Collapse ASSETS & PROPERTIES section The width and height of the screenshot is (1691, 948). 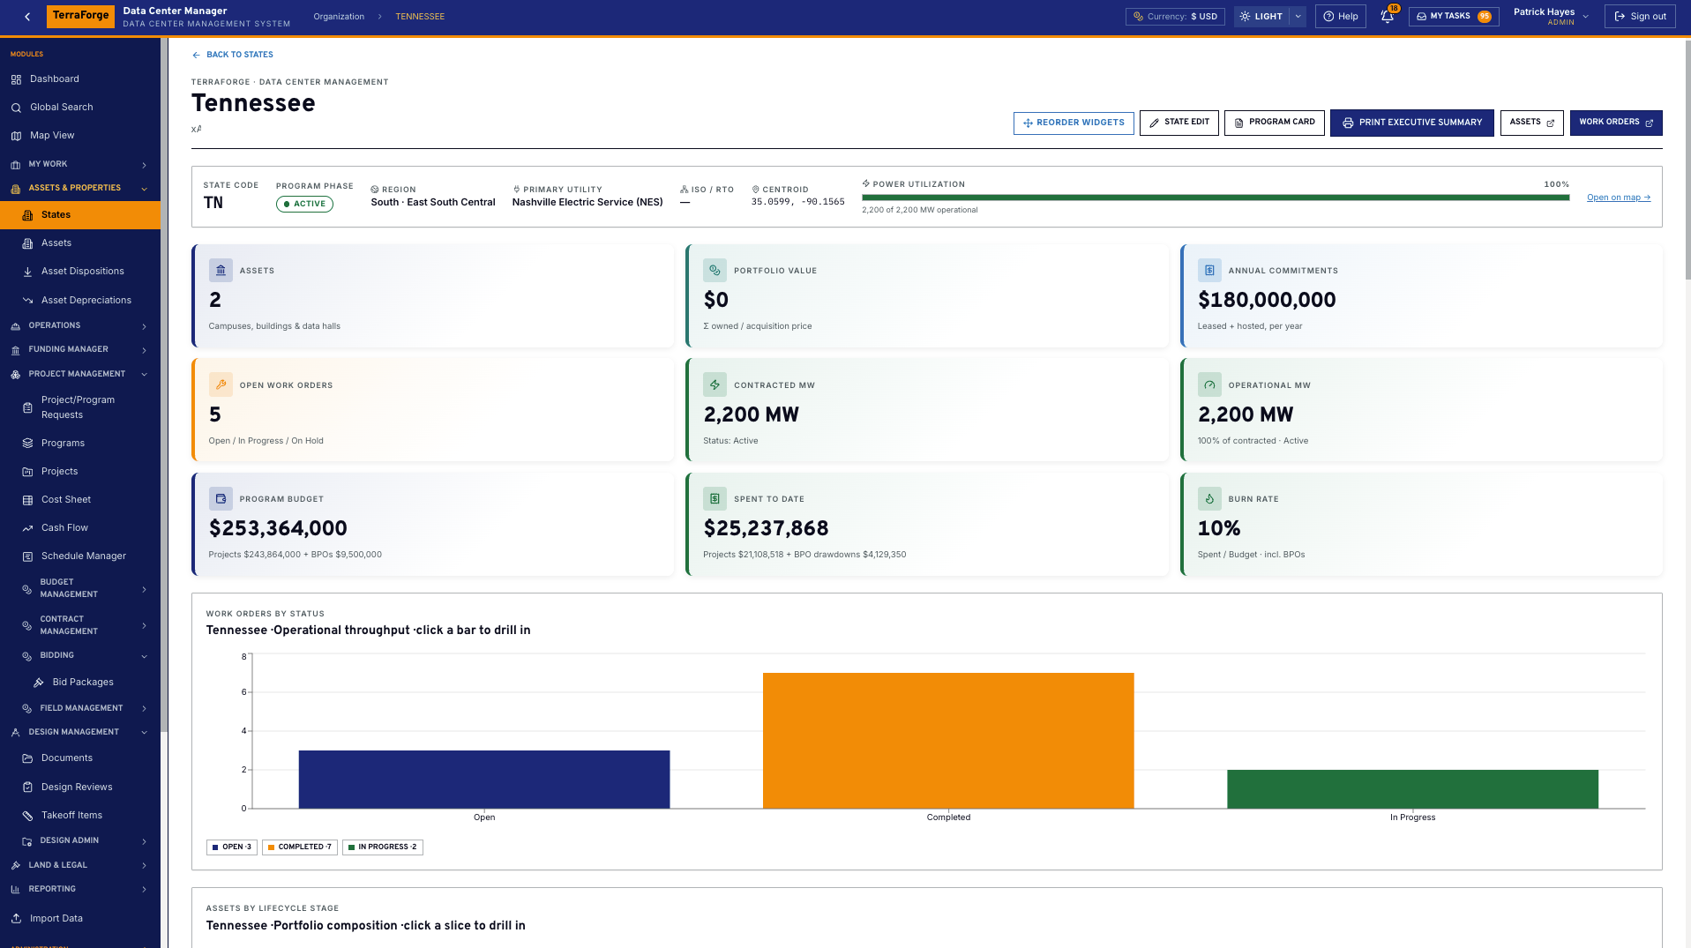coord(80,188)
